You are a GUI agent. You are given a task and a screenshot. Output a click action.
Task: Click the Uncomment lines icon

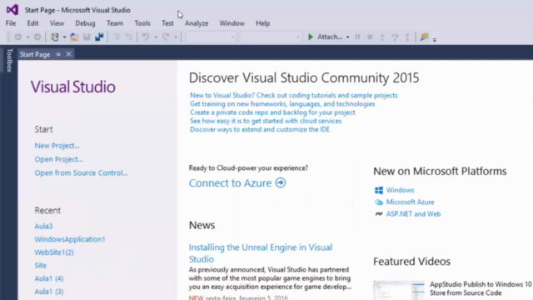click(x=129, y=37)
